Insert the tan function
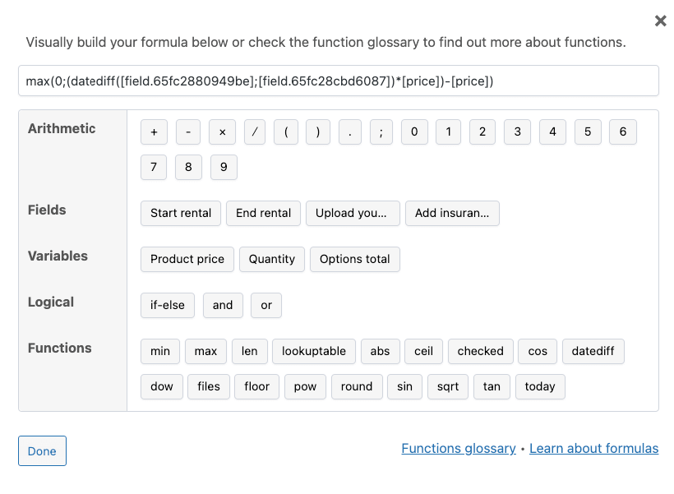 492,386
